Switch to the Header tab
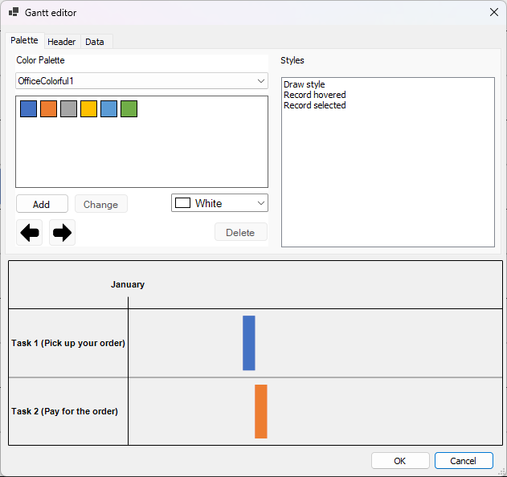 point(62,42)
